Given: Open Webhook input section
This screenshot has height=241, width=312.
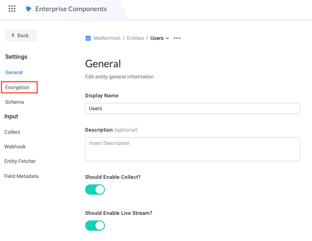Looking at the screenshot, I should tap(15, 147).
